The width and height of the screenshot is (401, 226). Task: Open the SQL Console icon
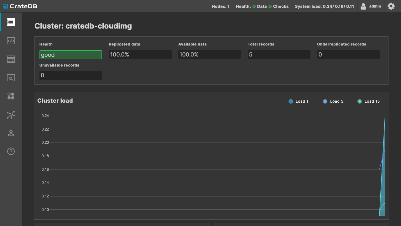(x=11, y=40)
